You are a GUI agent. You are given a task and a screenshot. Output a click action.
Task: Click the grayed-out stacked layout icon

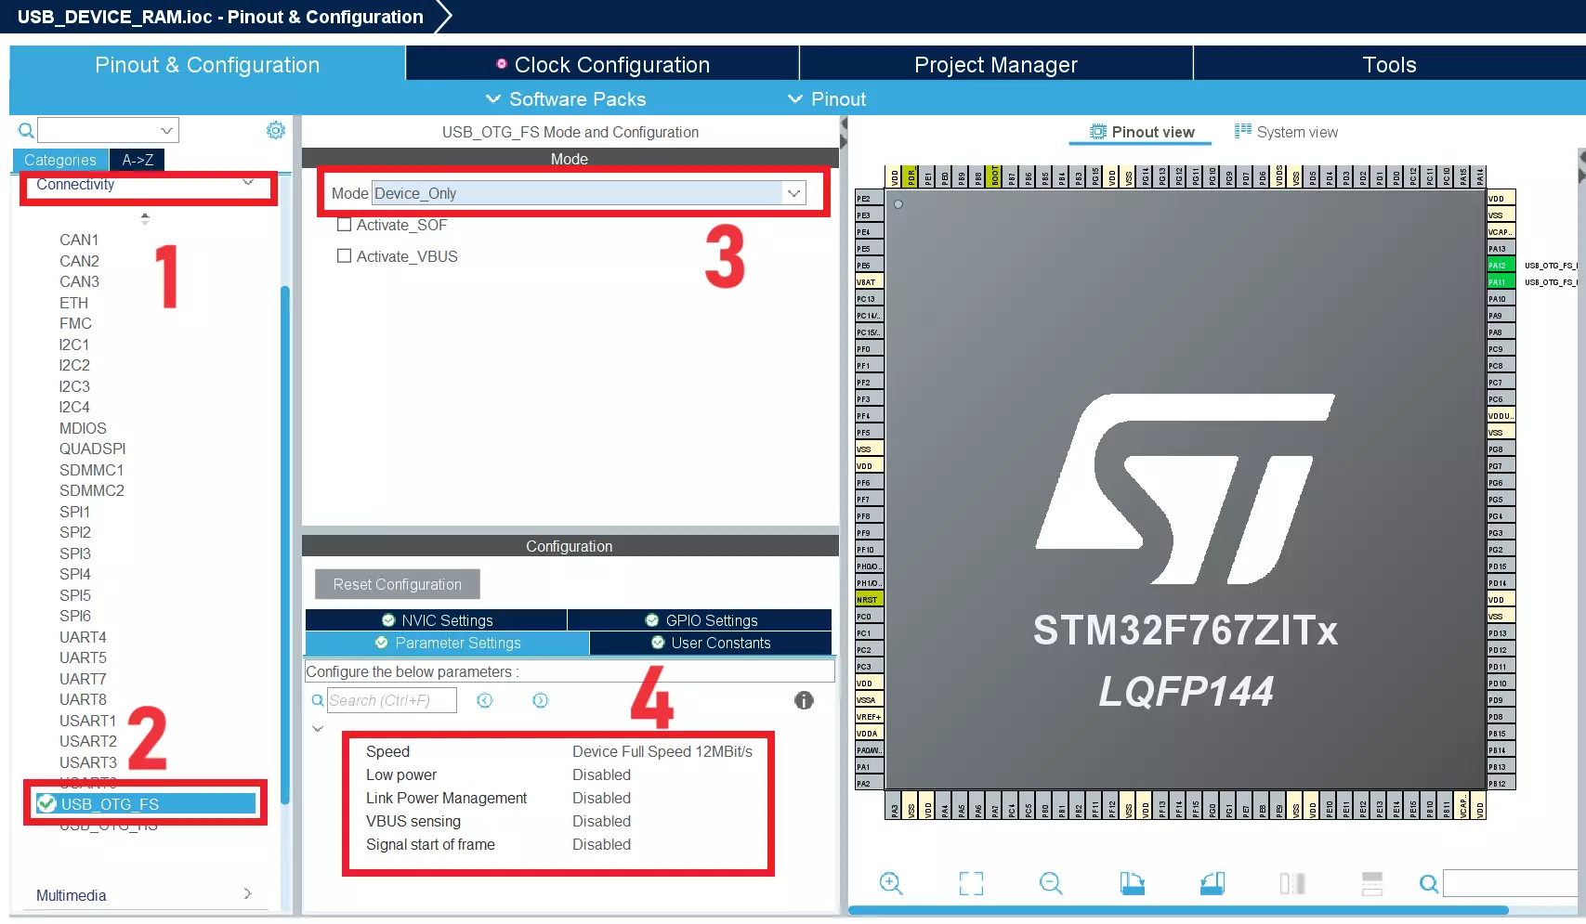pyautogui.click(x=1372, y=883)
